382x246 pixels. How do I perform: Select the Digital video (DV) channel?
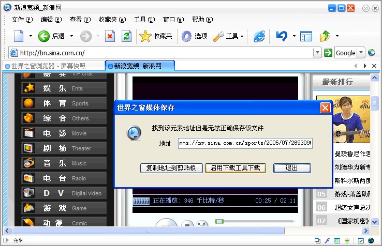click(64, 193)
